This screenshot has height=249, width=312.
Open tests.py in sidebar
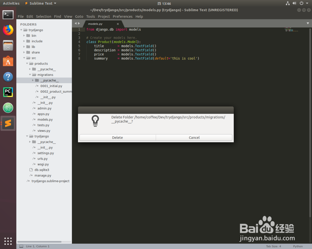tap(43, 125)
